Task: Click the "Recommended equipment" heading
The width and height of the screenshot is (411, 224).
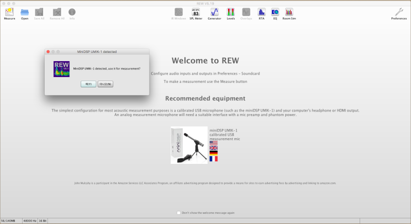Action: (205, 99)
